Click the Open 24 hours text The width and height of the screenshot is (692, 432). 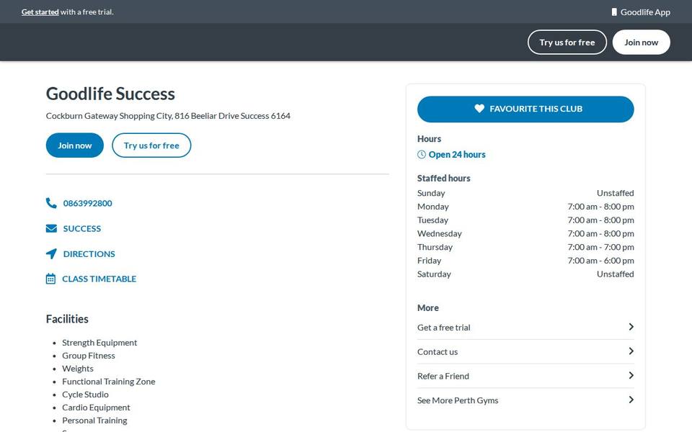pyautogui.click(x=457, y=154)
